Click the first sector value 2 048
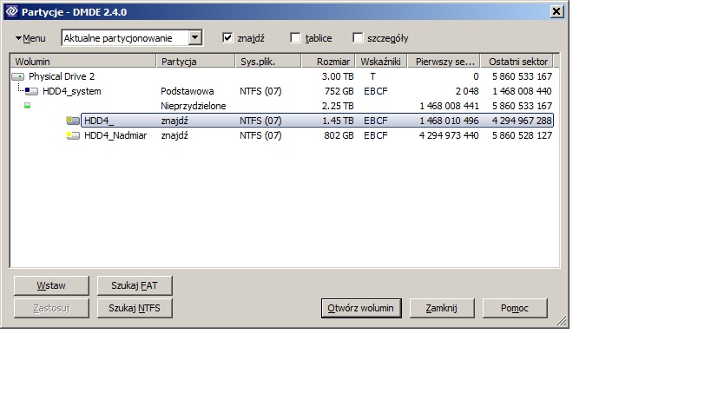This screenshot has width=711, height=399. click(467, 91)
